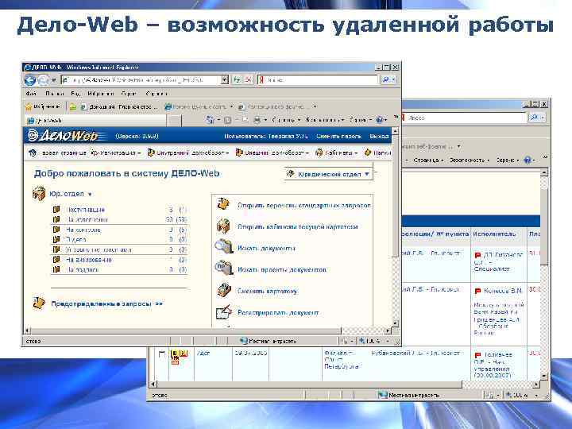This screenshot has width=572, height=429.
Task: Click red flag next to Колесов В.М. in back window
Action: click(477, 291)
